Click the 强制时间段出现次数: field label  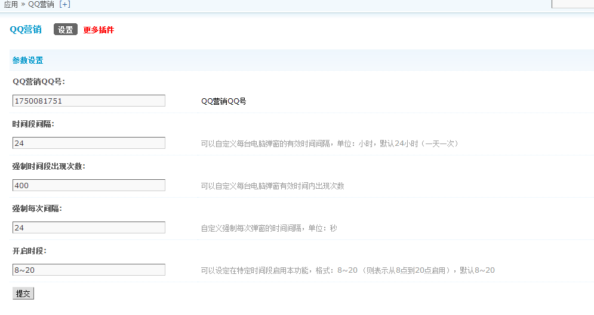tap(49, 166)
